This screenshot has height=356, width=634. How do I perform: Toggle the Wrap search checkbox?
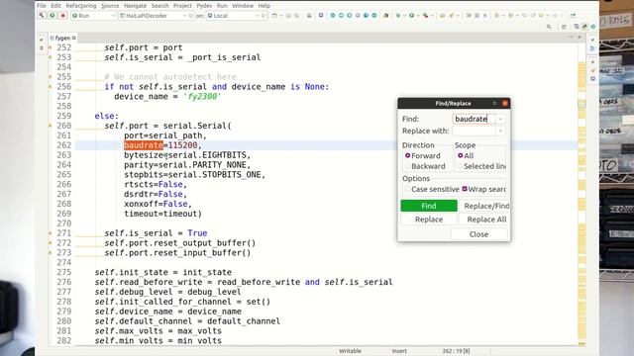tap(465, 189)
